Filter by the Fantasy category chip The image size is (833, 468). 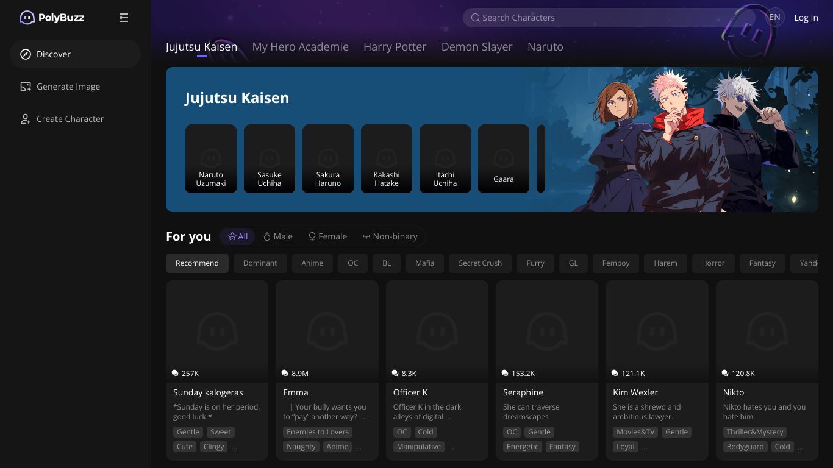[x=762, y=263]
